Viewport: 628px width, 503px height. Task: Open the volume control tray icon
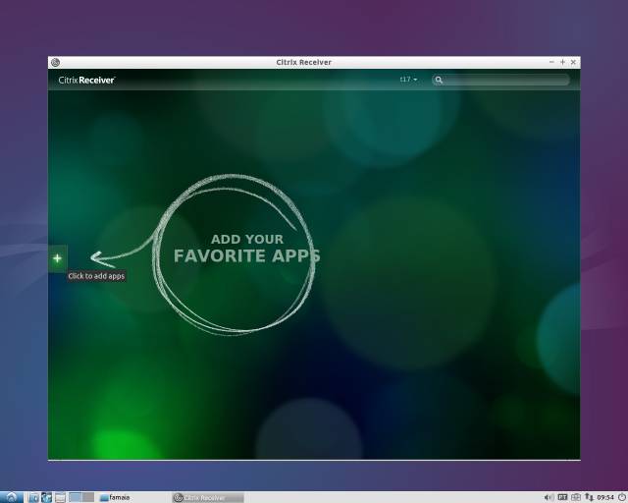(549, 497)
